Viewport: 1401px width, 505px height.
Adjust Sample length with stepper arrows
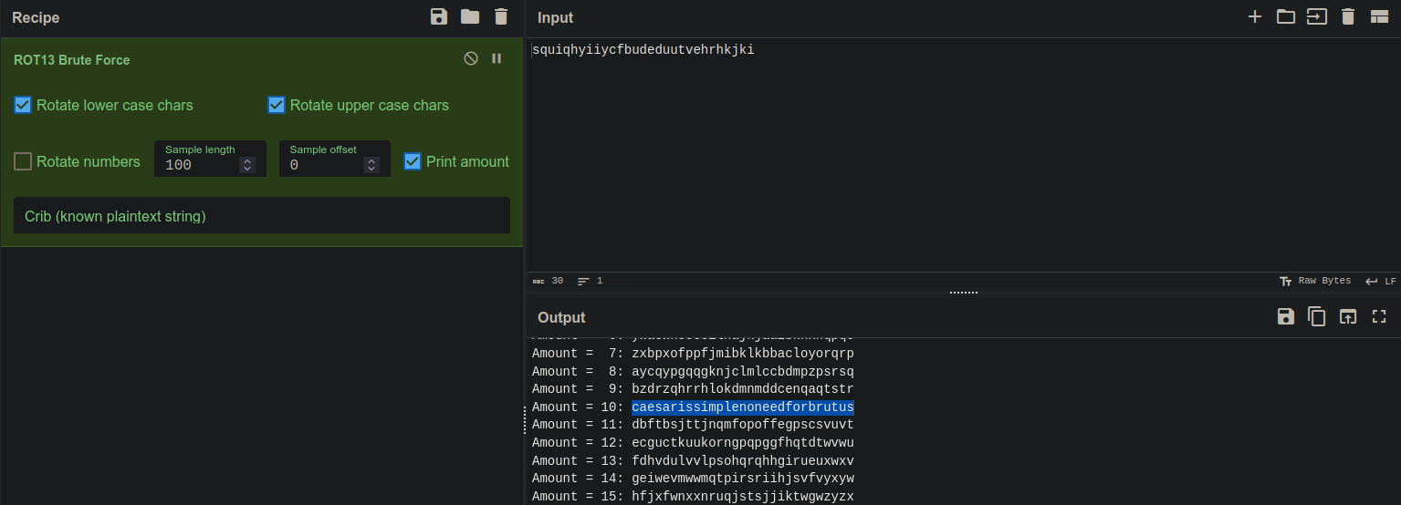246,165
